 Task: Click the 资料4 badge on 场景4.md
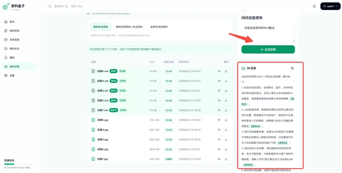click(x=113, y=81)
